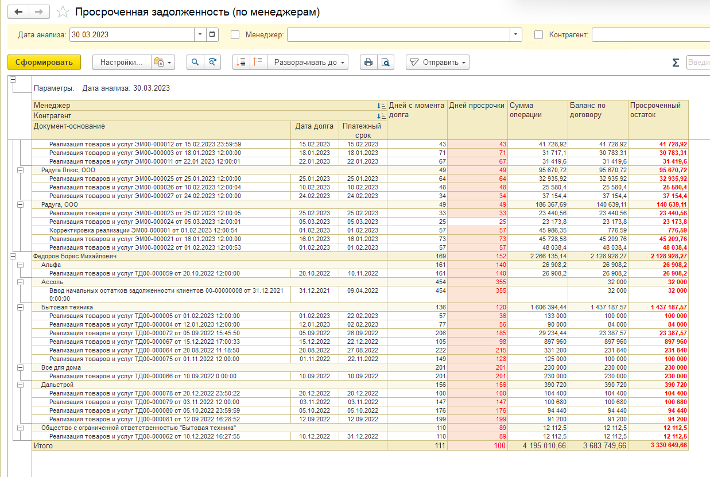Viewport: 710px width, 477px height.
Task: Click into the Менеджер input field
Action: tap(399, 34)
